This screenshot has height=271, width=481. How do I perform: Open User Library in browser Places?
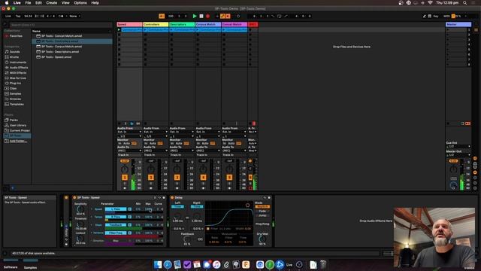pos(18,125)
